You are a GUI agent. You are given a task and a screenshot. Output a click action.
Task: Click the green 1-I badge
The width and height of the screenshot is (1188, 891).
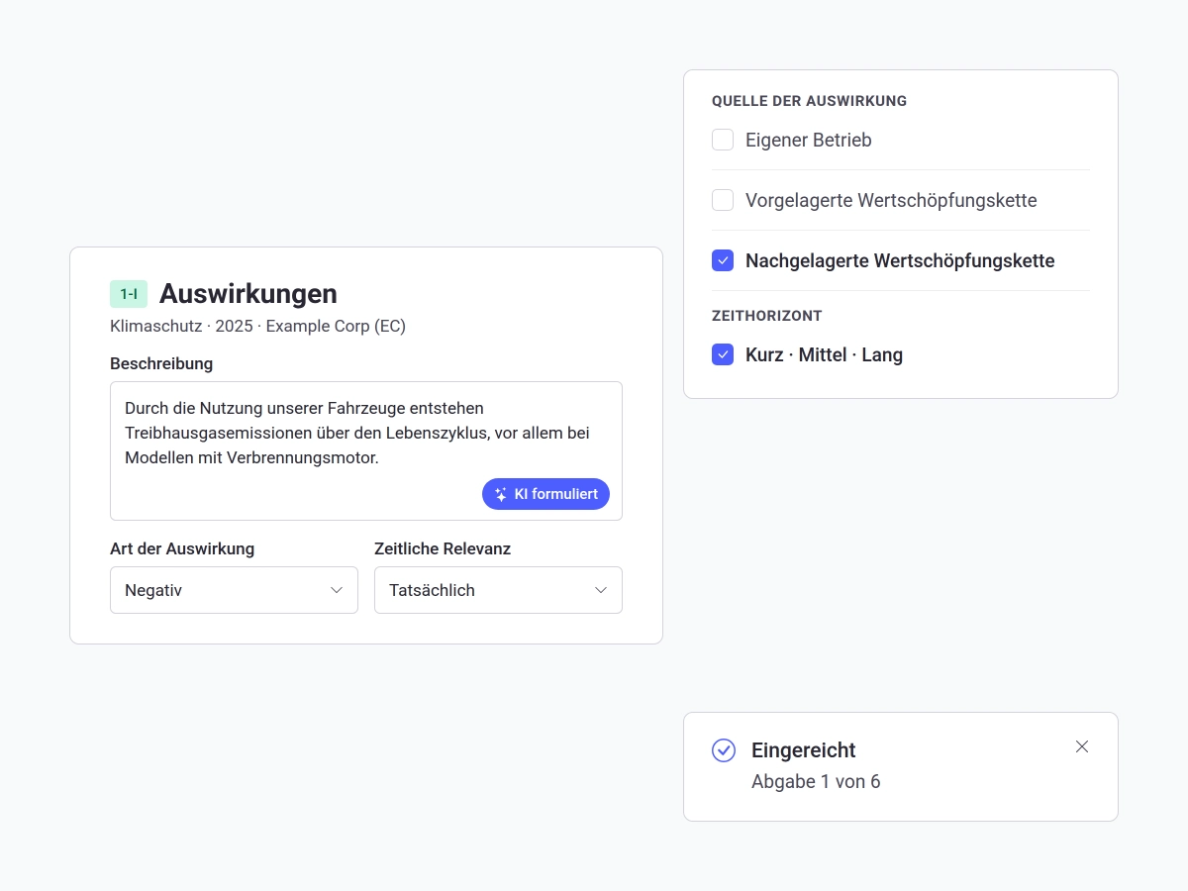click(x=129, y=294)
